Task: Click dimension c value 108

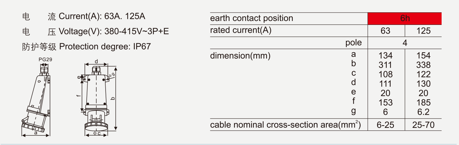Action: click(x=385, y=74)
